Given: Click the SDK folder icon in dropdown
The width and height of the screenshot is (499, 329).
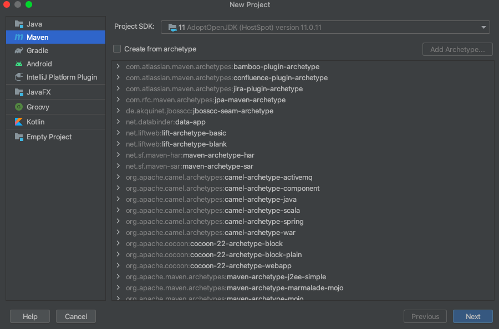Looking at the screenshot, I should [172, 28].
